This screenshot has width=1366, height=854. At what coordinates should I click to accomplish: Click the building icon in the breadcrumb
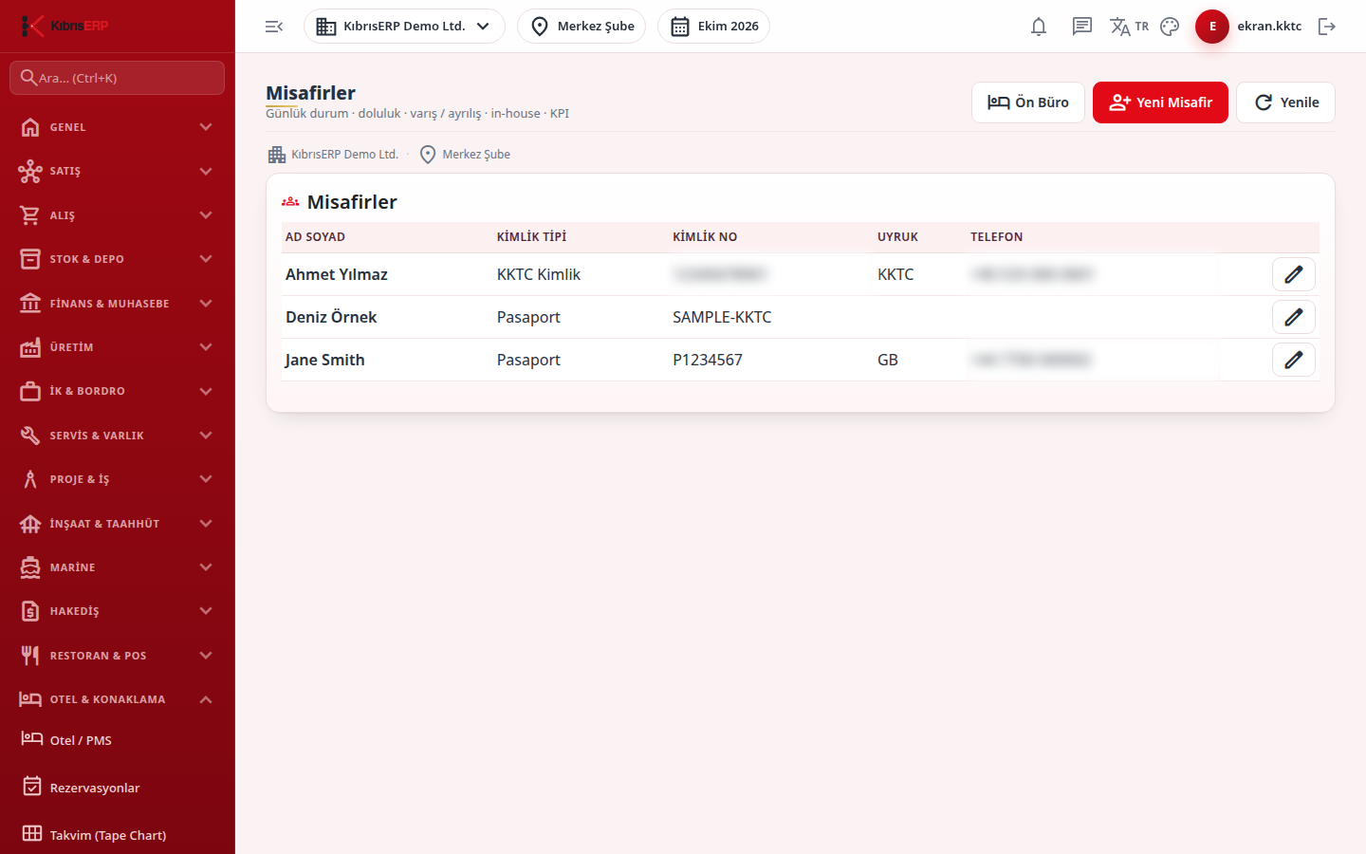coord(277,155)
